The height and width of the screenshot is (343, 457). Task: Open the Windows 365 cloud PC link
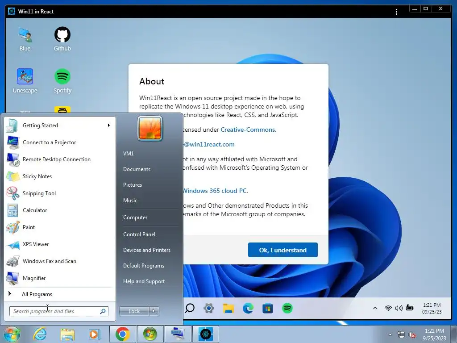click(x=216, y=191)
